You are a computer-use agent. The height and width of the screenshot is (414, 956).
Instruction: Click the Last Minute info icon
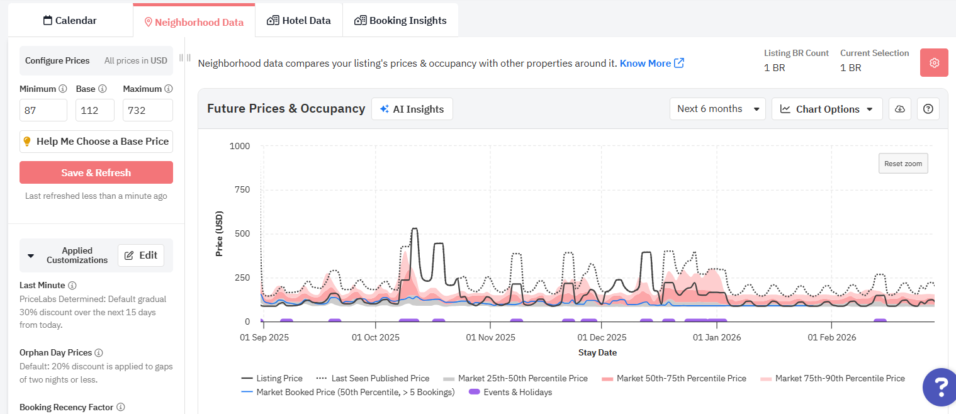[x=72, y=286]
